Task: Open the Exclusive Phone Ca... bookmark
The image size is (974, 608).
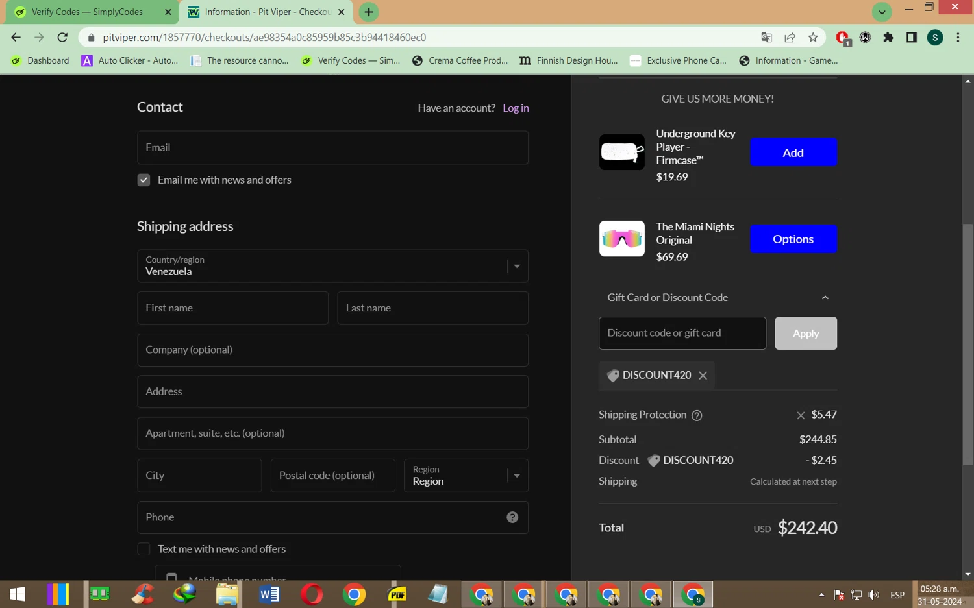Action: click(x=679, y=60)
